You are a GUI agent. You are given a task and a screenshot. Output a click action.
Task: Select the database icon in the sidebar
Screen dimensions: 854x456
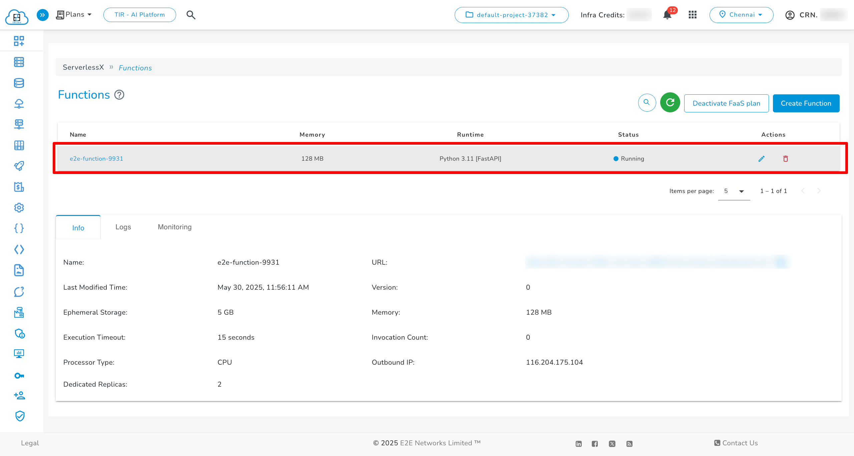19,83
